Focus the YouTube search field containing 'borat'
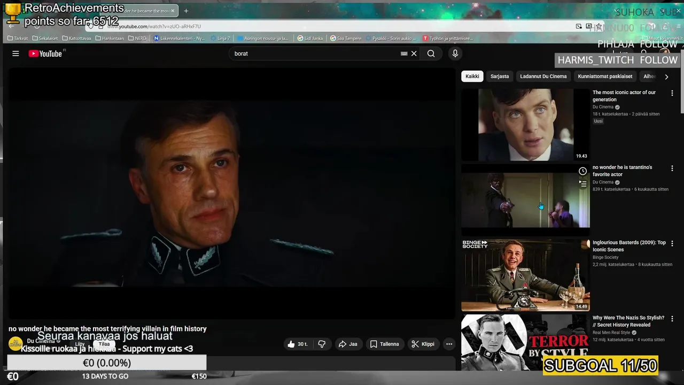This screenshot has width=684, height=385. coord(315,53)
